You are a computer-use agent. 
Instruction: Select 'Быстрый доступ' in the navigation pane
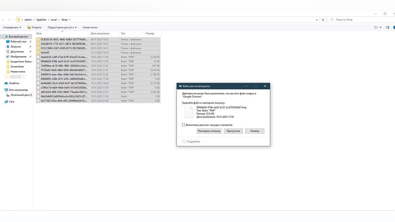point(16,37)
